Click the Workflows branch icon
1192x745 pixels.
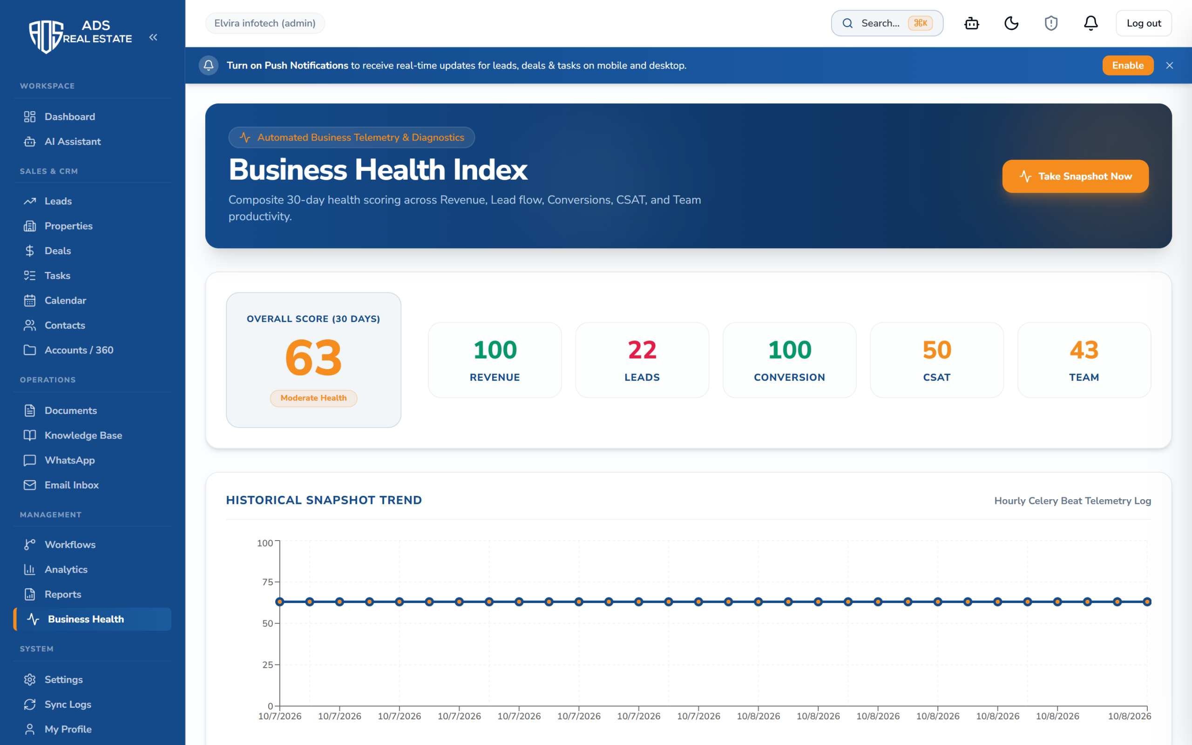pyautogui.click(x=29, y=544)
